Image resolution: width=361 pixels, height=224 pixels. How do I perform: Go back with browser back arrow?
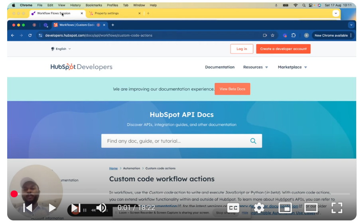(x=13, y=35)
